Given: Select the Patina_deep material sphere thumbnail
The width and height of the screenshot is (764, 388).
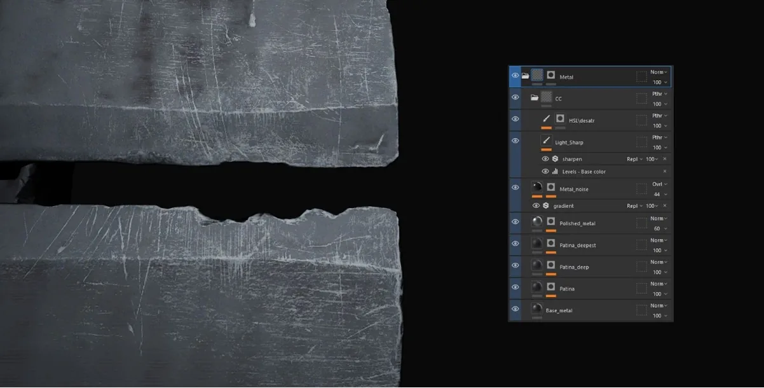Looking at the screenshot, I should point(537,265).
